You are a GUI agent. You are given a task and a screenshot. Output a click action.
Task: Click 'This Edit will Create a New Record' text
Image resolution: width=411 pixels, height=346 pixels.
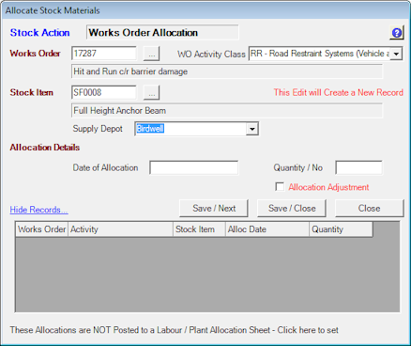coord(339,92)
